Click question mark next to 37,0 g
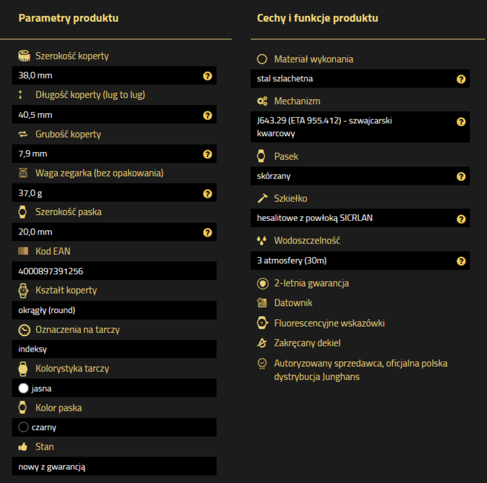Image resolution: width=487 pixels, height=483 pixels. [x=207, y=193]
